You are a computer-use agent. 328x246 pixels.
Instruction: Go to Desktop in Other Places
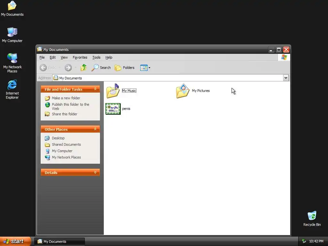(x=58, y=138)
